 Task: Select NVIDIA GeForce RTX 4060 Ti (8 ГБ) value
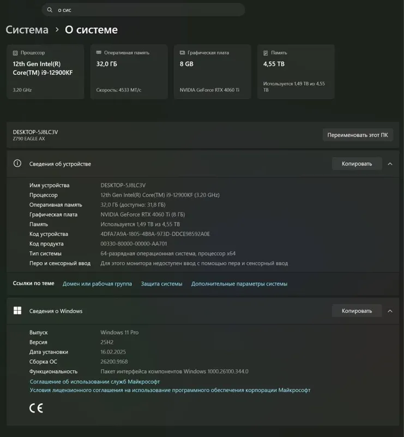click(143, 215)
